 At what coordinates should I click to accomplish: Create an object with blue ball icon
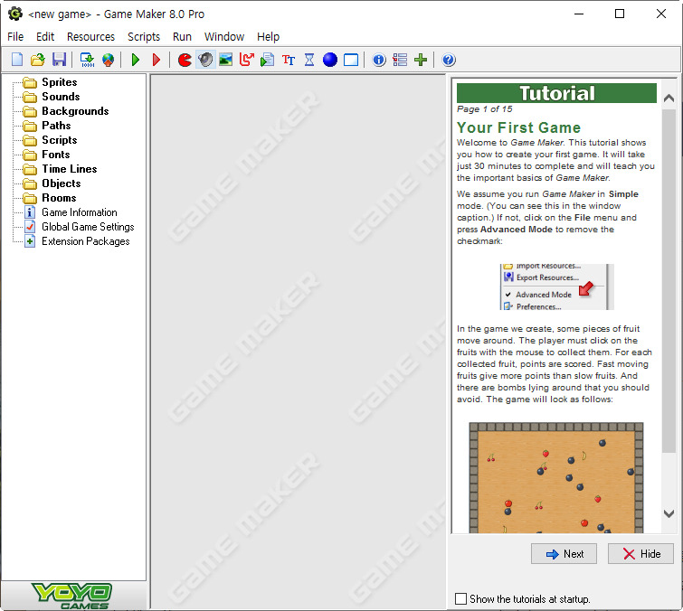330,60
